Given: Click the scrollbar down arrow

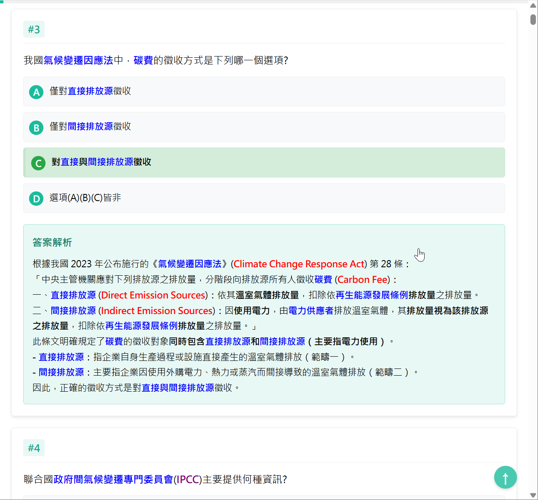Looking at the screenshot, I should pos(533,495).
